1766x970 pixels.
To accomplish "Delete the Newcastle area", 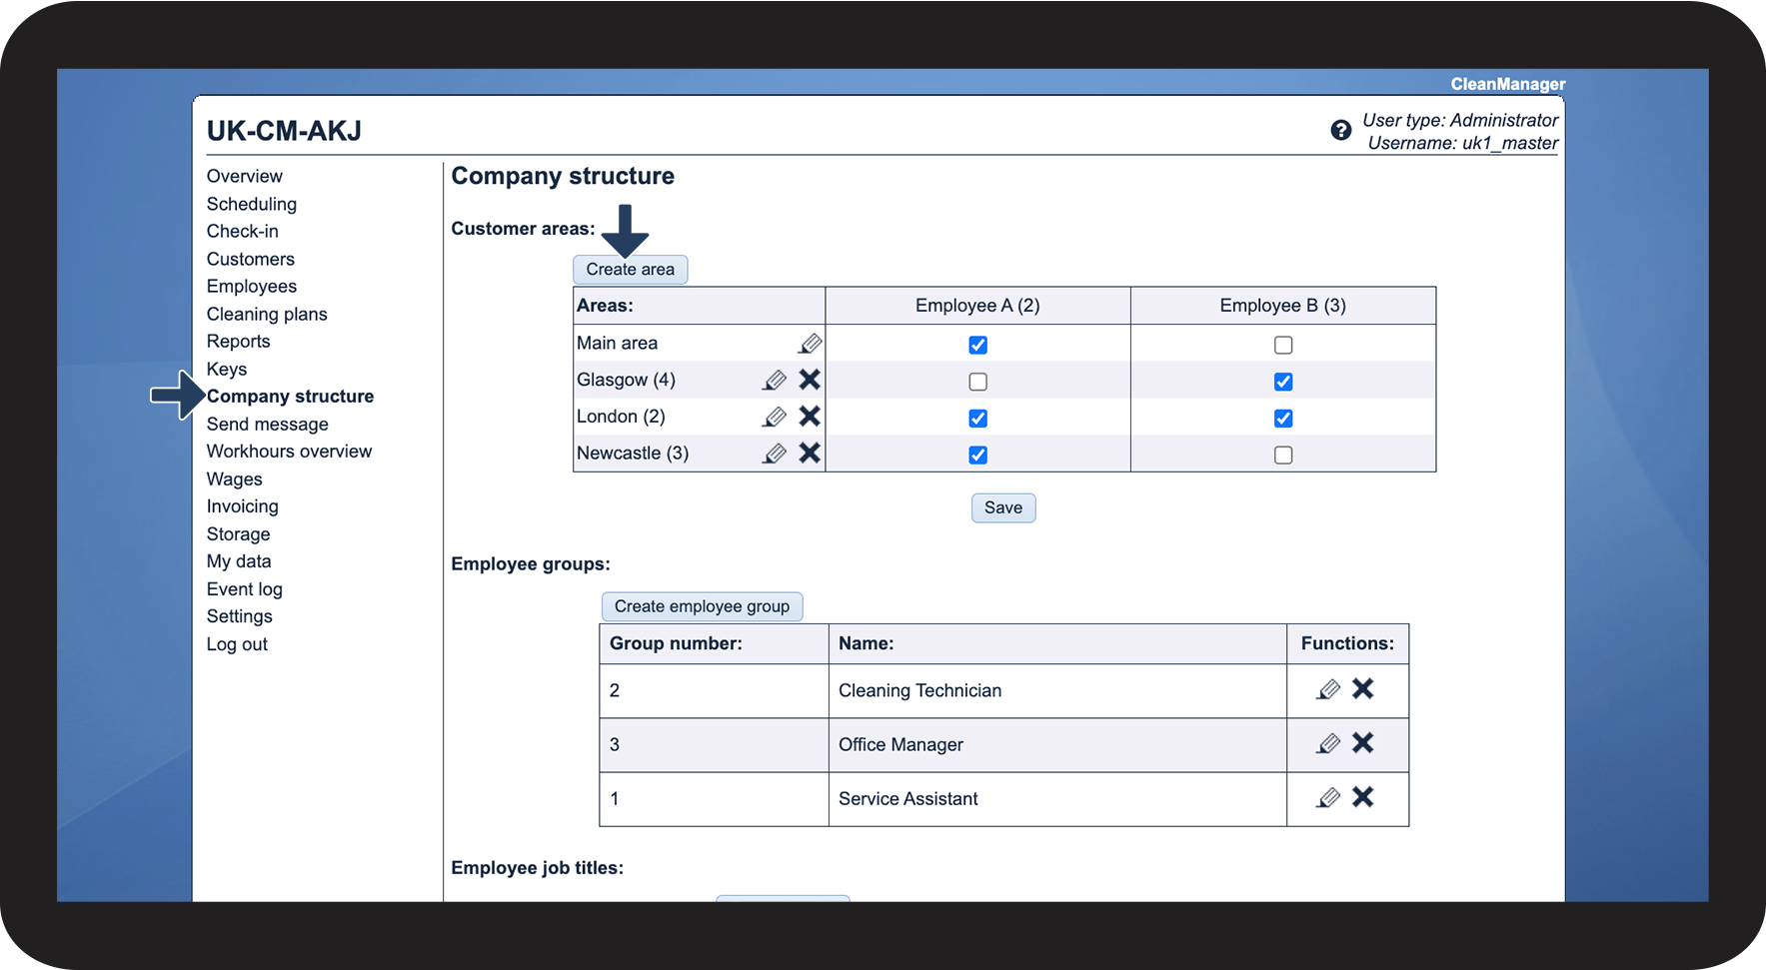I will [810, 454].
